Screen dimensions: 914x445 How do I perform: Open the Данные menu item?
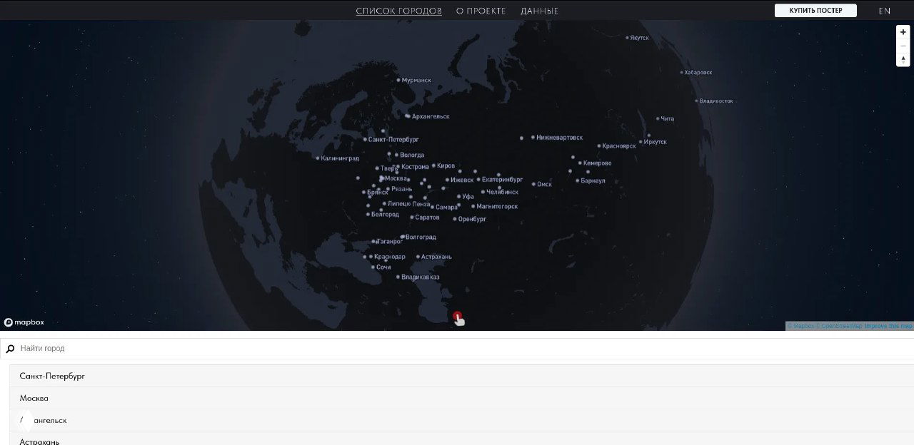pyautogui.click(x=539, y=11)
